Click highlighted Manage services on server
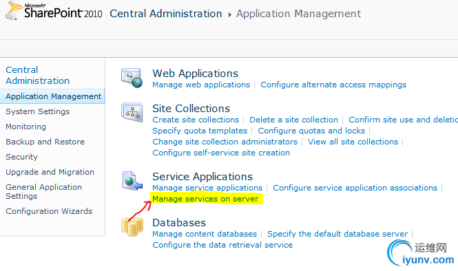Viewport: 458px width, 271px height. click(x=205, y=199)
